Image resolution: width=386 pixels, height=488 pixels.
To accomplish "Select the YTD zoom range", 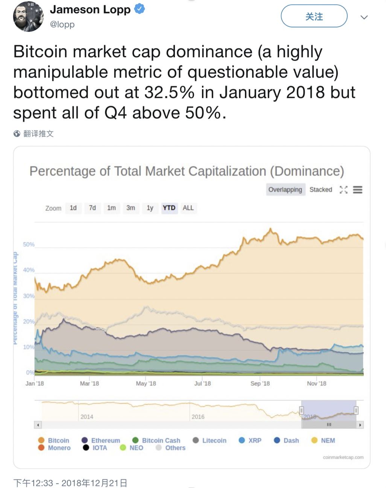I will pos(169,208).
